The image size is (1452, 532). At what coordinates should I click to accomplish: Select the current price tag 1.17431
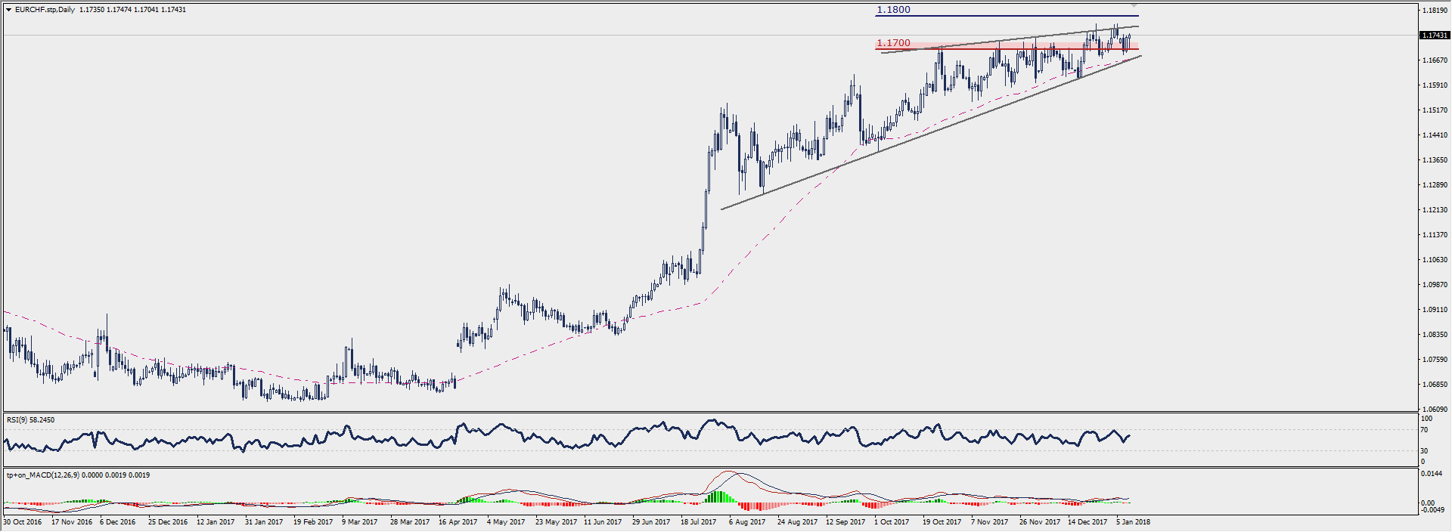[1435, 36]
